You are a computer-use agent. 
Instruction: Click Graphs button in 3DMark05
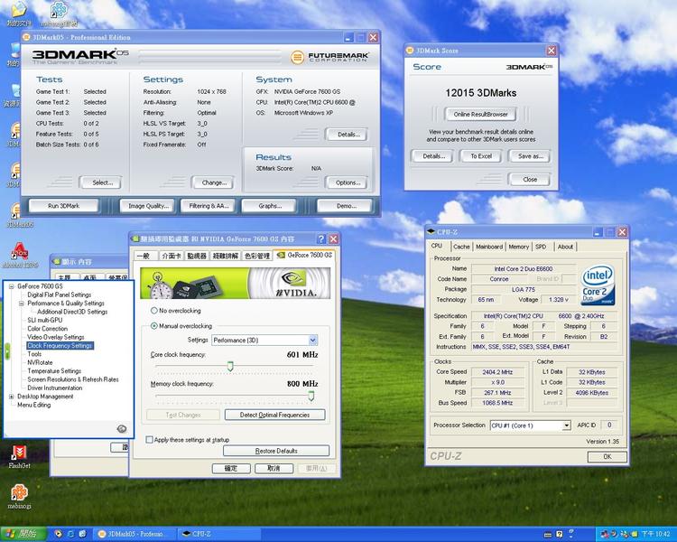click(x=270, y=206)
